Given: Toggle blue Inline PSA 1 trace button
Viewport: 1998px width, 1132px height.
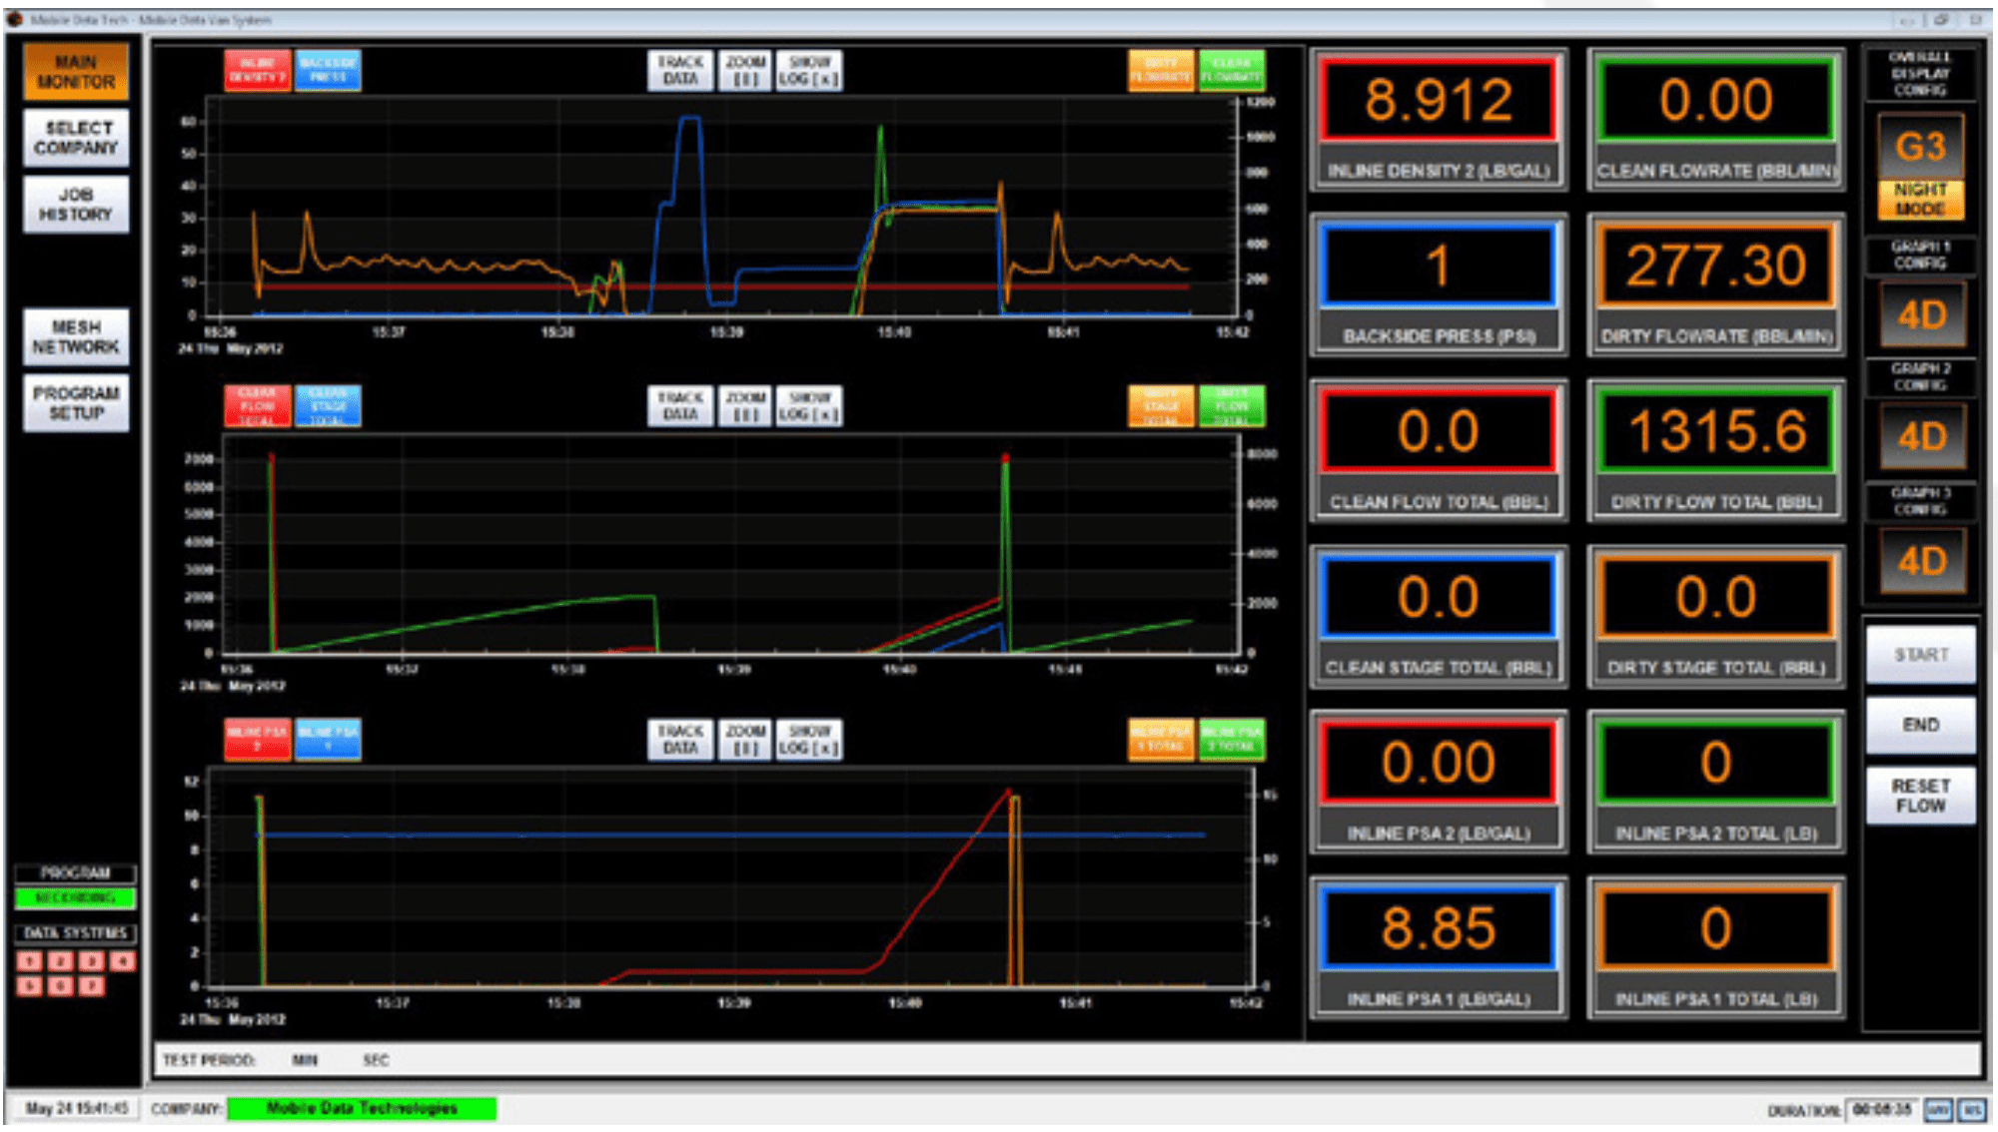Looking at the screenshot, I should pos(328,740).
